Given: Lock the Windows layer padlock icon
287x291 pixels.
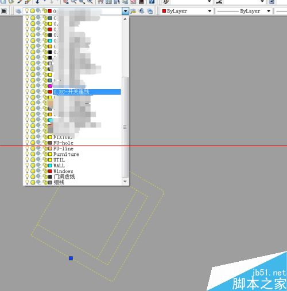Looking at the screenshot, I should tap(45, 171).
